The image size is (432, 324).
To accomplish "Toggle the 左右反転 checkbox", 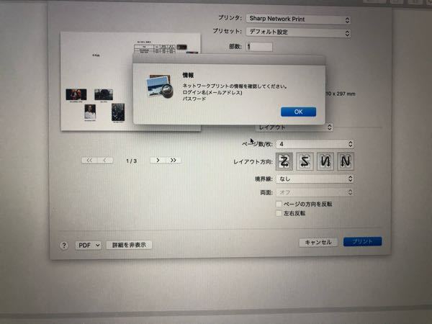I will pos(279,213).
